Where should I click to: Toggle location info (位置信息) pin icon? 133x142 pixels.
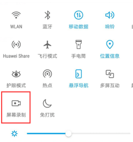(x=110, y=44)
